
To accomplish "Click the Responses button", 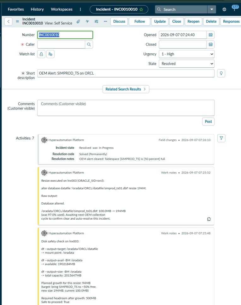I will [231, 21].
